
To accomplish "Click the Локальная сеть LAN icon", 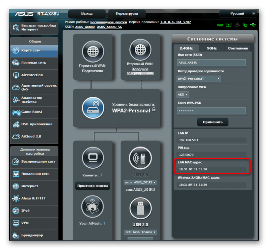I will pos(16,174).
